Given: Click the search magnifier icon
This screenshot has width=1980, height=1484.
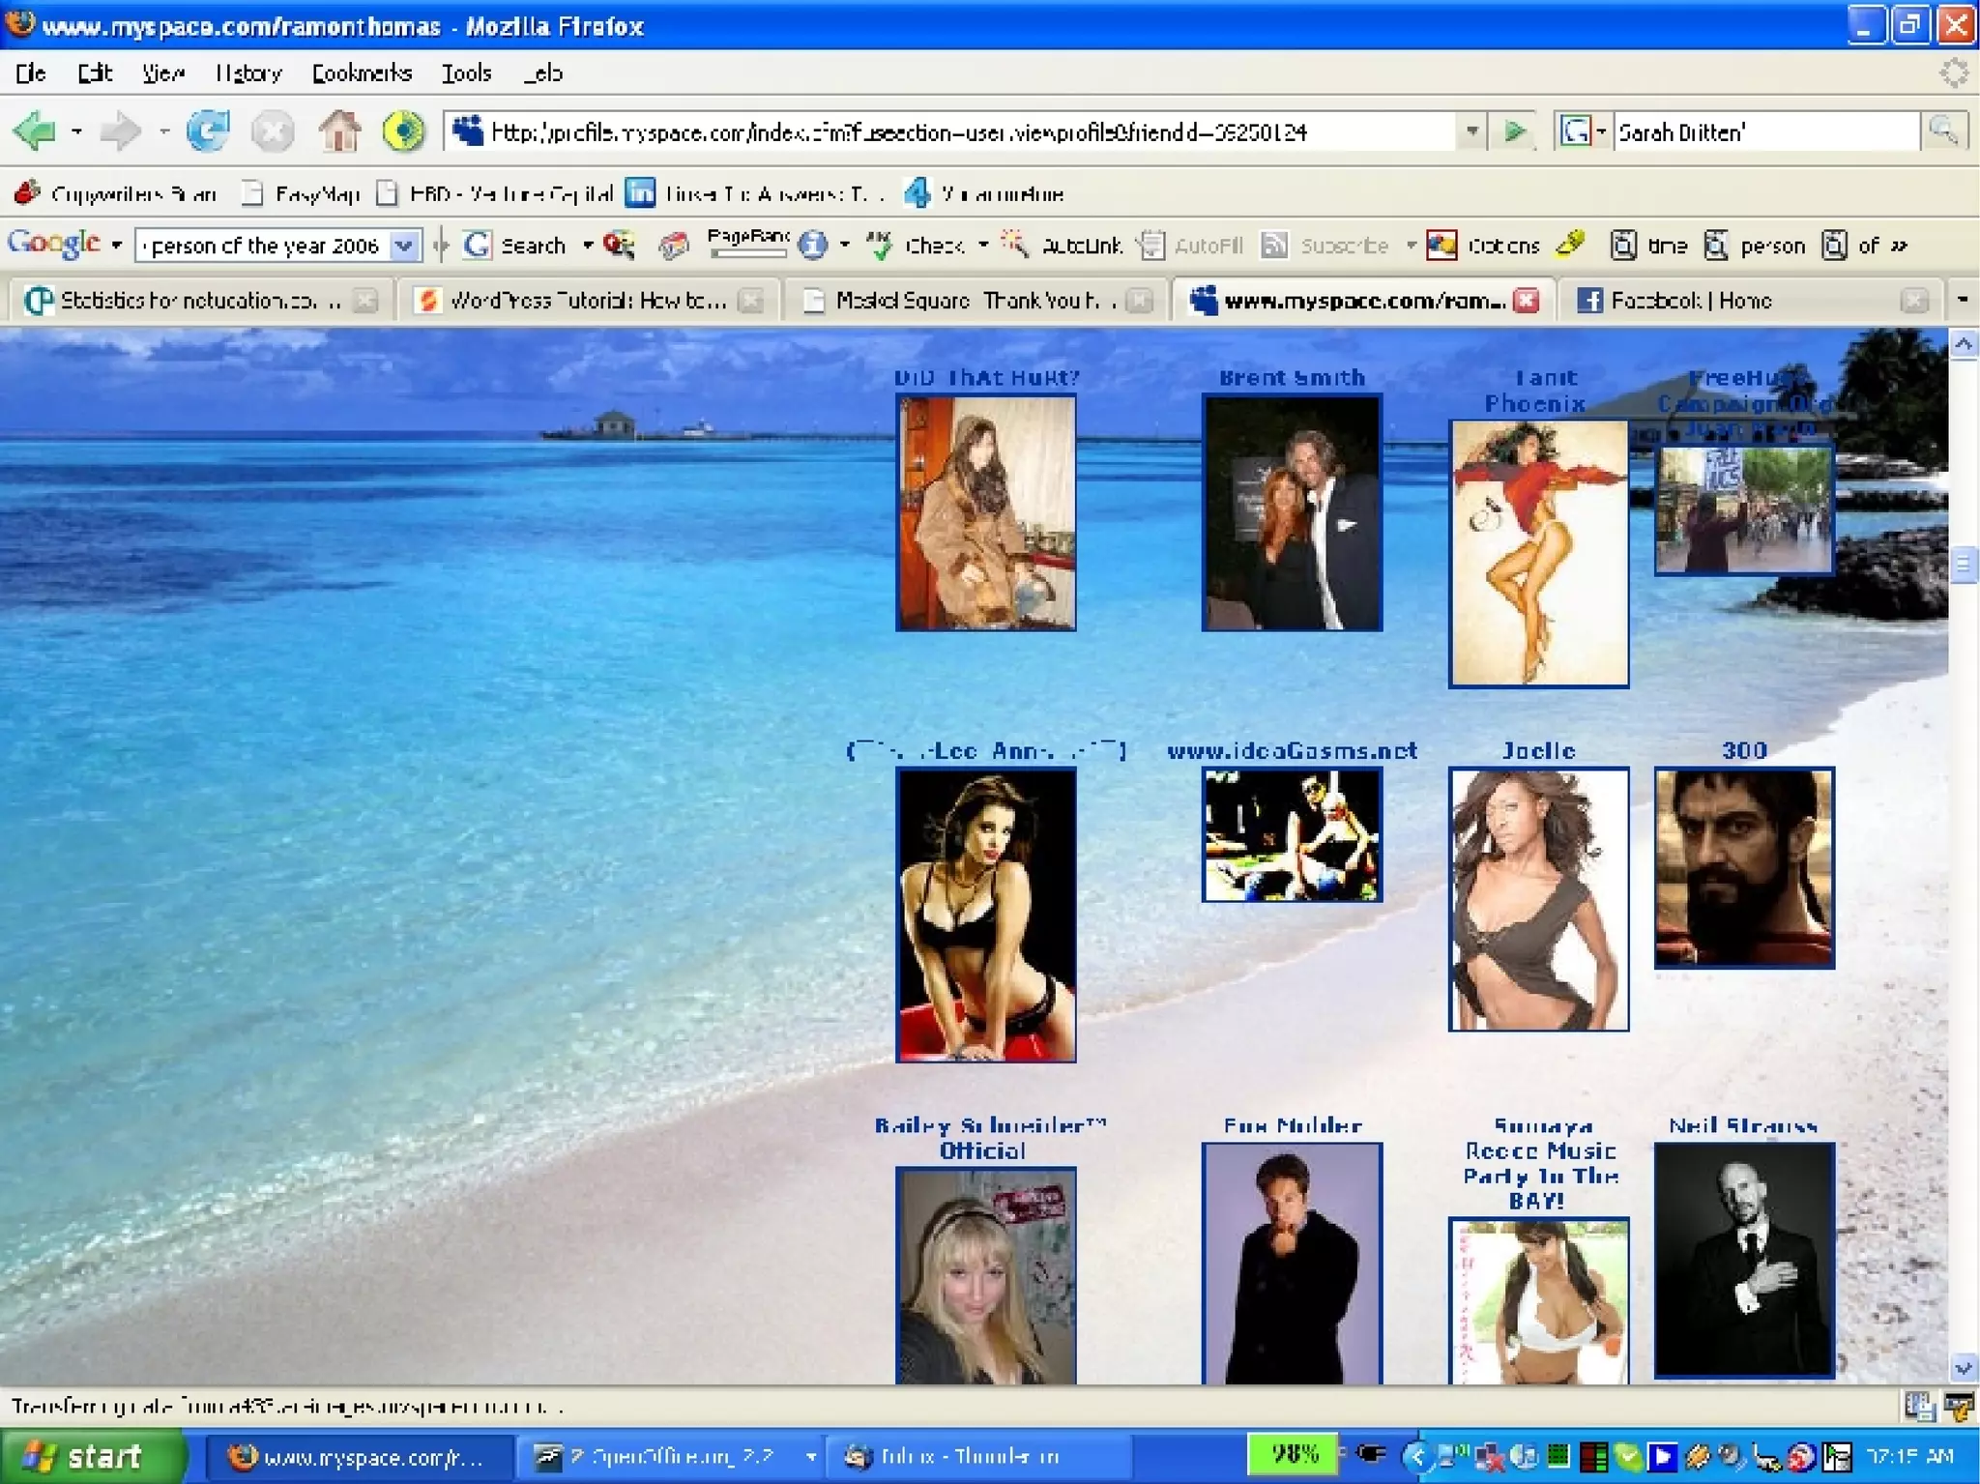Looking at the screenshot, I should coord(1943,131).
